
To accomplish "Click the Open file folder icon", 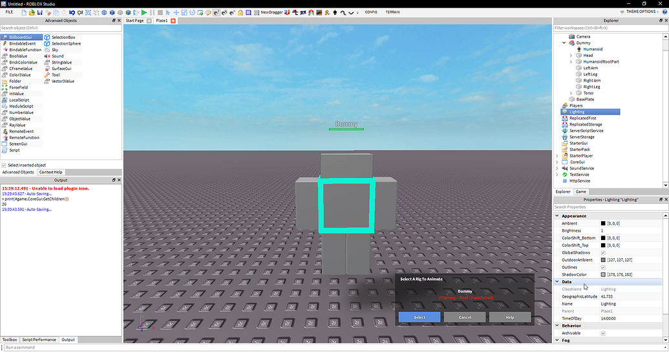I will click(32, 12).
